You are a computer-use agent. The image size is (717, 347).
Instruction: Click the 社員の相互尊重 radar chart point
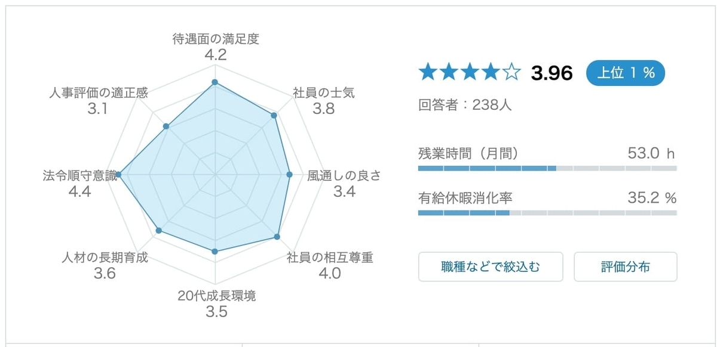[277, 237]
